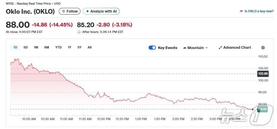The image size is (277, 129).
Task: Switch chart to 1Y range
Action: coord(69,47)
